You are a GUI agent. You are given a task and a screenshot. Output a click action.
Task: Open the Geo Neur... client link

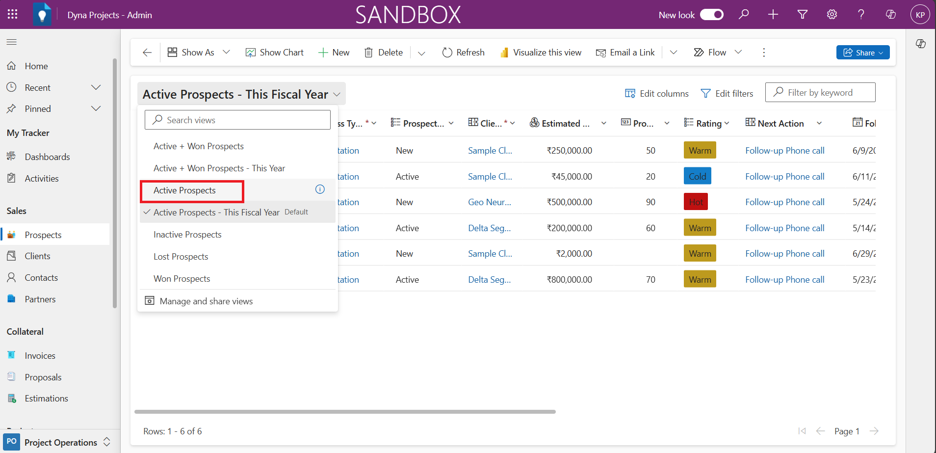(x=489, y=202)
